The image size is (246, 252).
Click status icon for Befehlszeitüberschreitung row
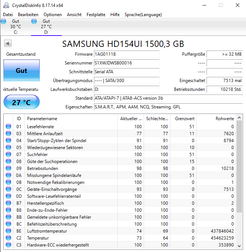[x=8, y=224]
